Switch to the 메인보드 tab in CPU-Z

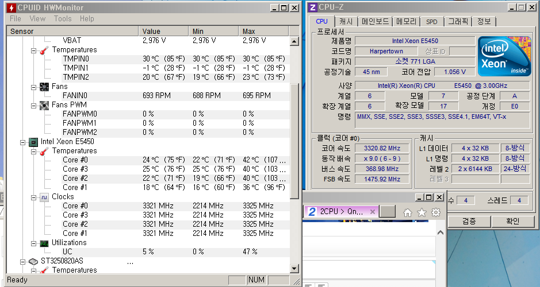pyautogui.click(x=375, y=21)
